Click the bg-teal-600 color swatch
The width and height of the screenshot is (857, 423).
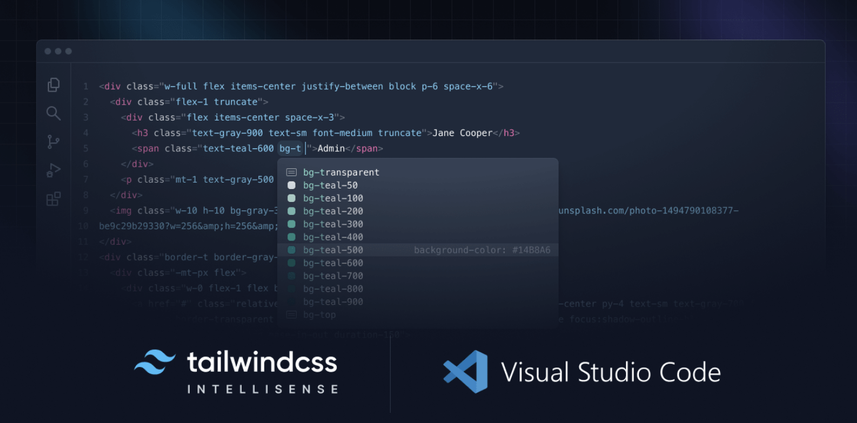pyautogui.click(x=291, y=263)
